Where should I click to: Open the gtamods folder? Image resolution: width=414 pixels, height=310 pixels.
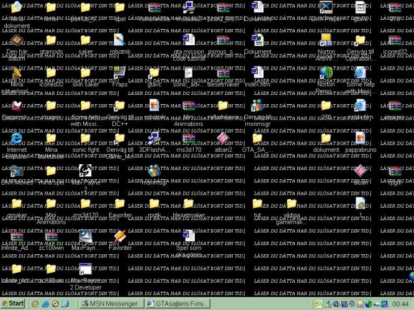(x=51, y=40)
